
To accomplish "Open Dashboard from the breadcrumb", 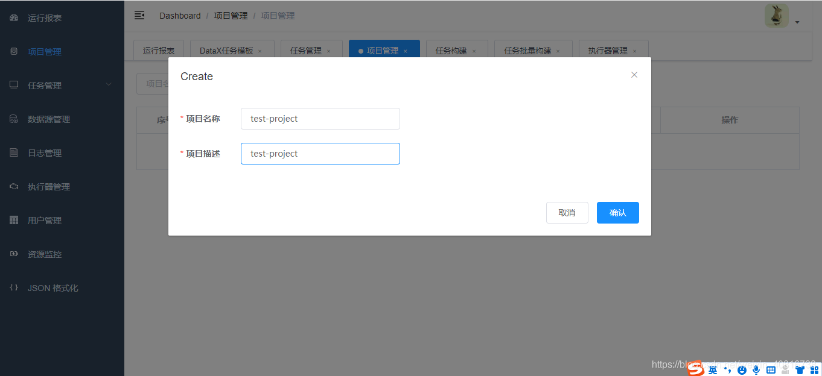I will (180, 15).
